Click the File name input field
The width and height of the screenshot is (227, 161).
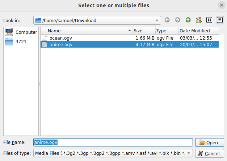pyautogui.click(x=113, y=142)
